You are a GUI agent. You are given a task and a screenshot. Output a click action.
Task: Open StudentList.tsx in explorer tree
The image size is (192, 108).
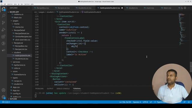22,59
